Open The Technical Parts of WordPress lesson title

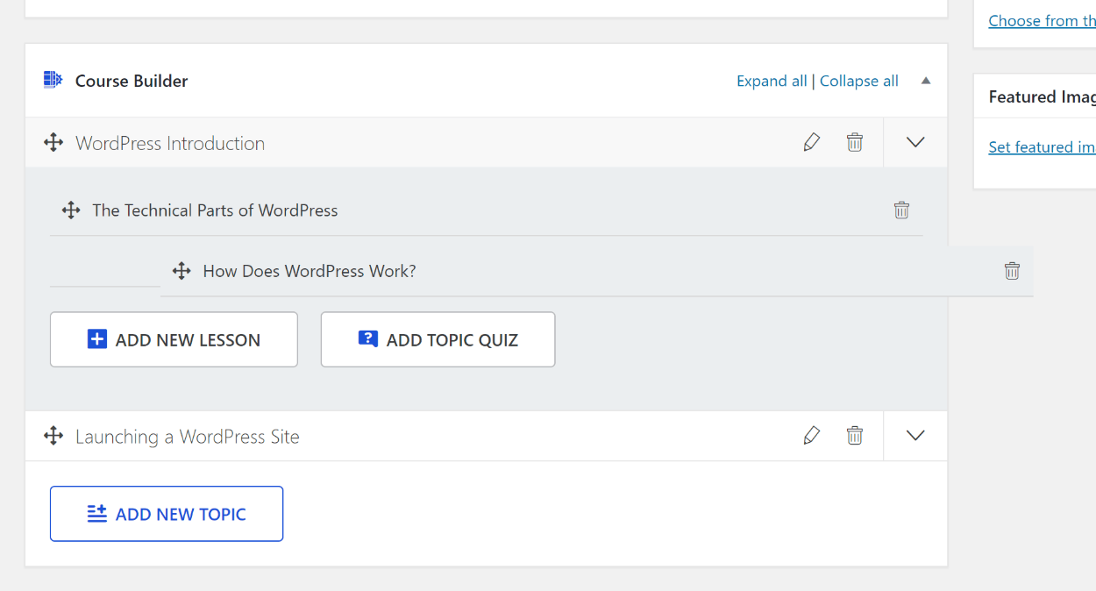[215, 210]
